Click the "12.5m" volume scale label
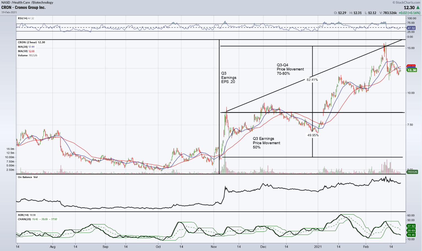Viewport: 422px width, 251px height. tap(10, 153)
